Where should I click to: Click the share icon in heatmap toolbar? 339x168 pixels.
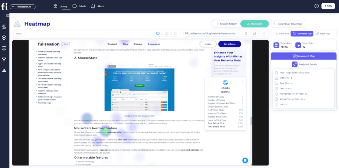264,34
